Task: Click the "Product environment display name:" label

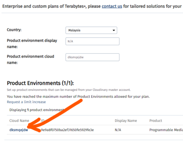Action: [x=32, y=44]
